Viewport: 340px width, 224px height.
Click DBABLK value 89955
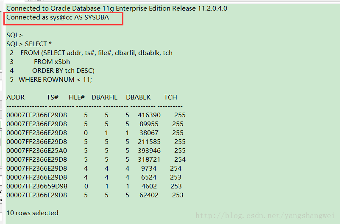tap(149, 124)
